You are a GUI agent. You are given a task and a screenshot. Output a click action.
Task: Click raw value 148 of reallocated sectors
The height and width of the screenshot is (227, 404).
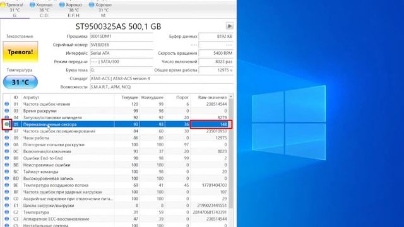coord(223,124)
